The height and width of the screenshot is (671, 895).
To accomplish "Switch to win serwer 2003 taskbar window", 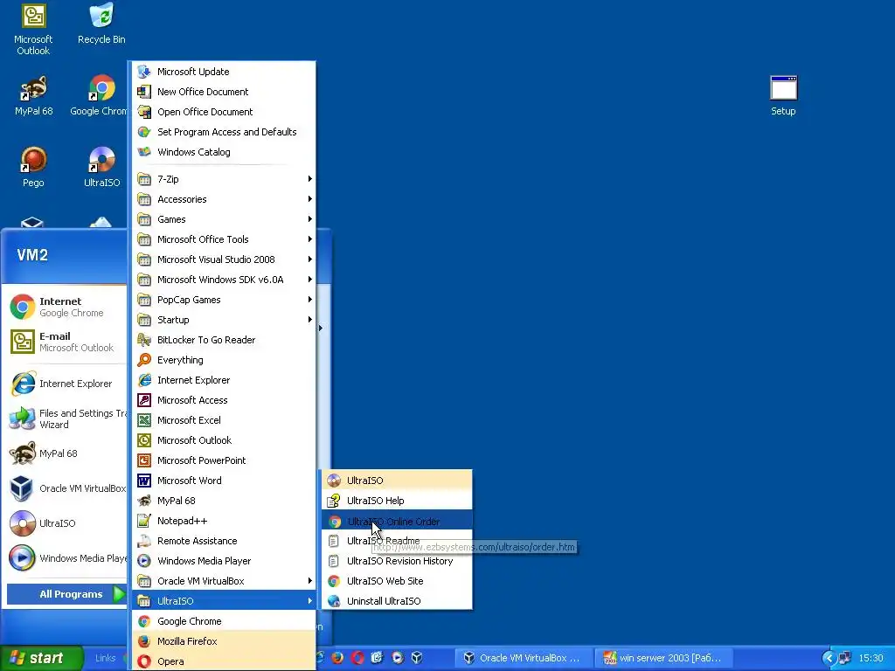I will [x=663, y=658].
